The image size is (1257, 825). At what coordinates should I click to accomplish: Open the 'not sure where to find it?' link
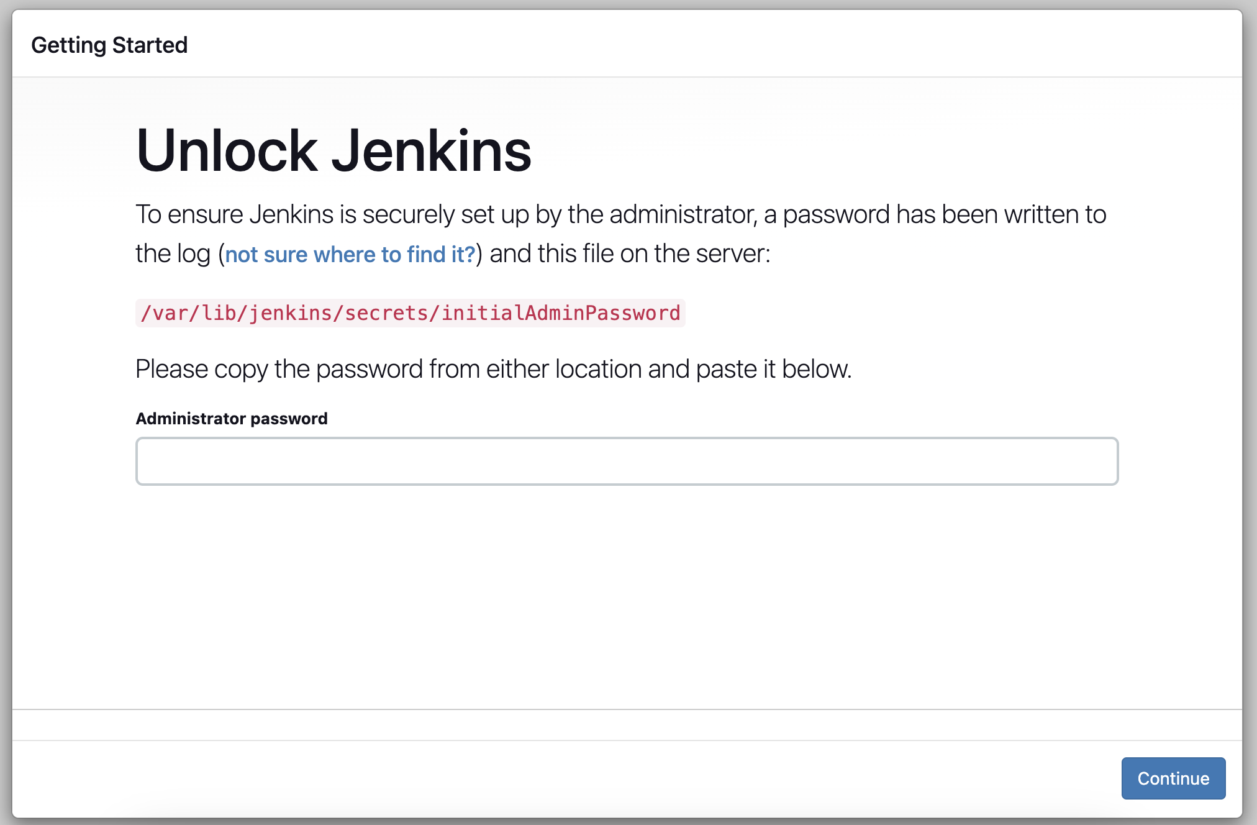point(350,254)
